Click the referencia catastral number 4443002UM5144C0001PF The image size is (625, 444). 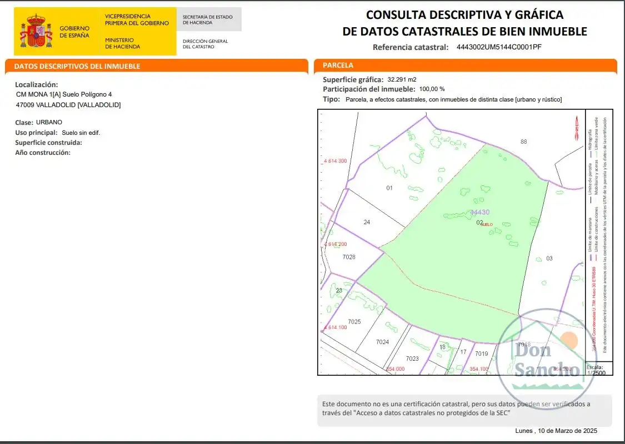499,47
